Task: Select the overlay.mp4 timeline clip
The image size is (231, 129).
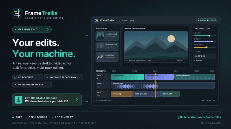Action: coord(122,94)
